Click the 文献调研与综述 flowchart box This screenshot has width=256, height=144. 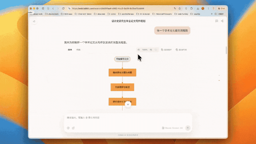pyautogui.click(x=122, y=87)
